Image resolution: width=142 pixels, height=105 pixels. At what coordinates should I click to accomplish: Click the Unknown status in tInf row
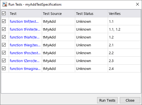pos(83,22)
